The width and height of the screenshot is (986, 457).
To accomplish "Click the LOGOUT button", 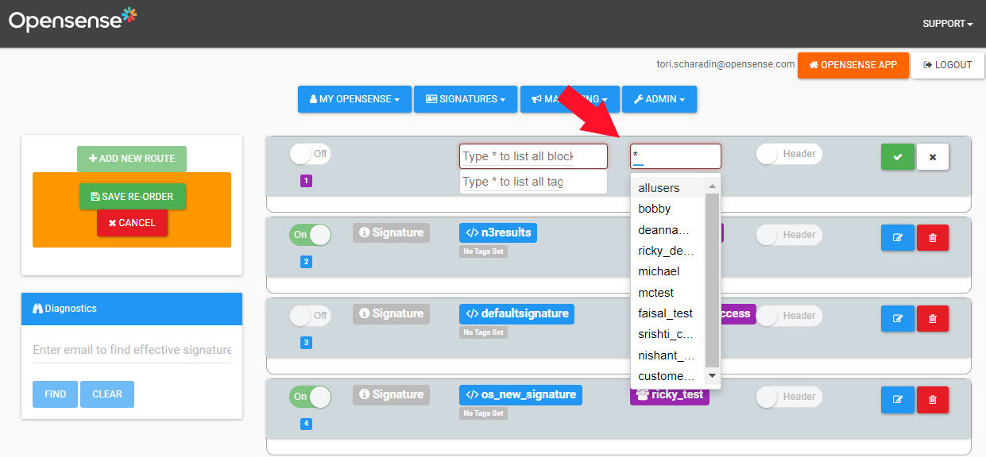I will click(x=947, y=65).
